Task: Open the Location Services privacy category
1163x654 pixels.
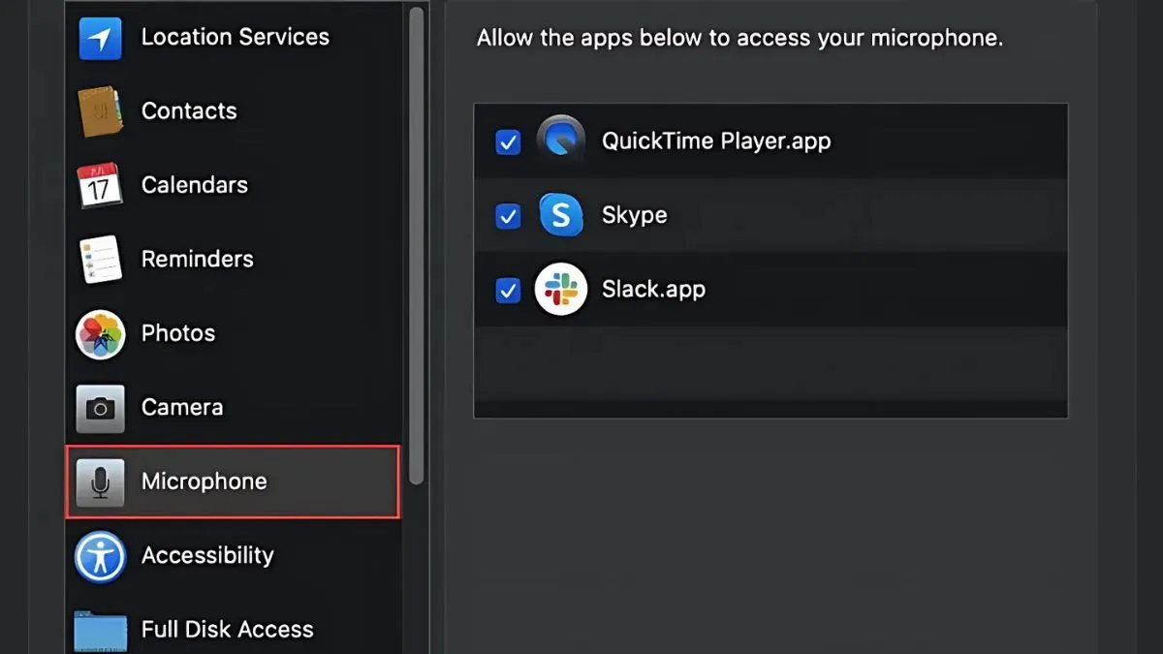Action: pyautogui.click(x=235, y=37)
